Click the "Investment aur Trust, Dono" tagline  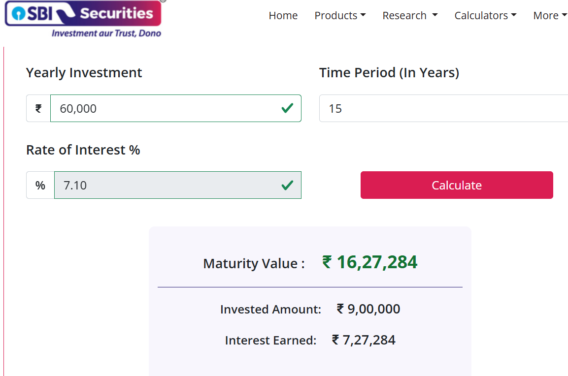106,33
